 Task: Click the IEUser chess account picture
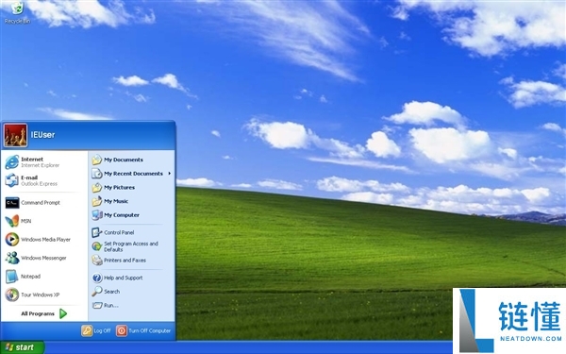15,135
